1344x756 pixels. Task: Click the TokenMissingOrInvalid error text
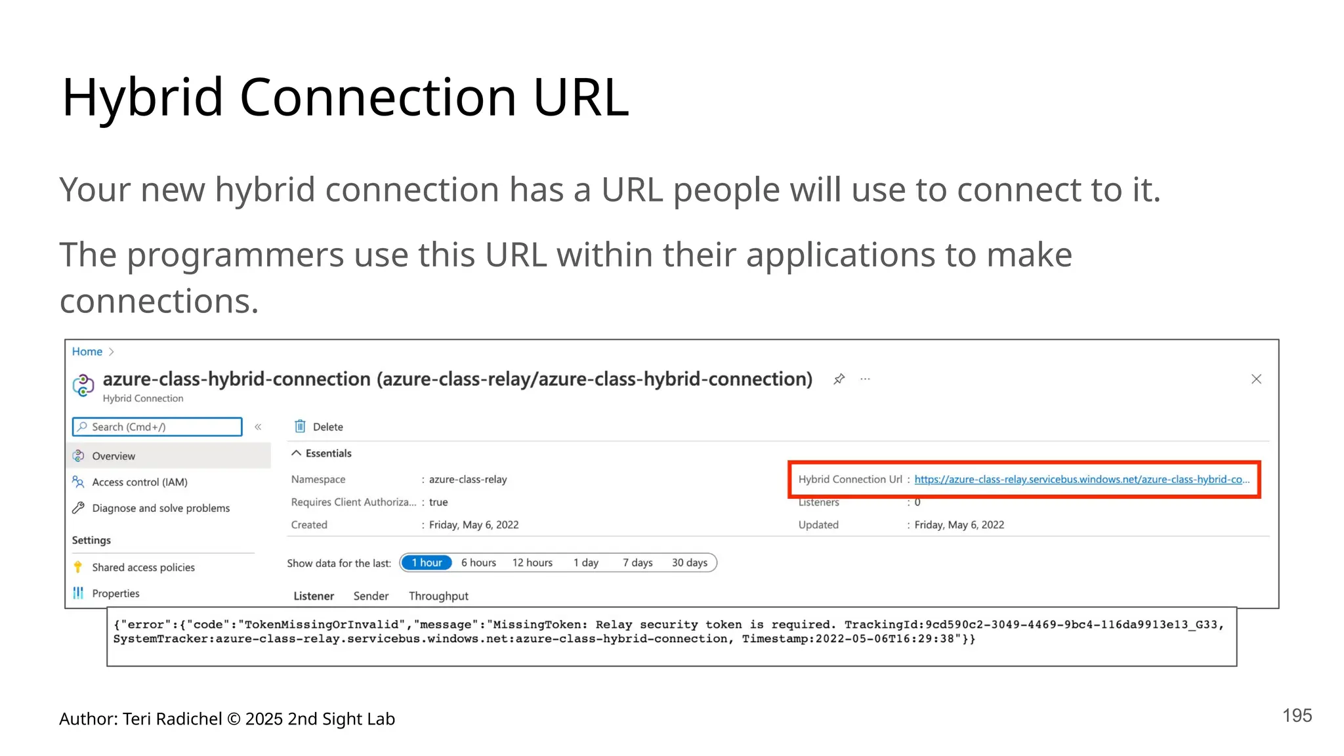tap(321, 625)
